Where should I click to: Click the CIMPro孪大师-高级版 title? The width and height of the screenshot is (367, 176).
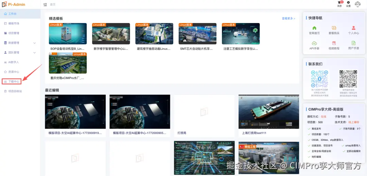point(326,109)
